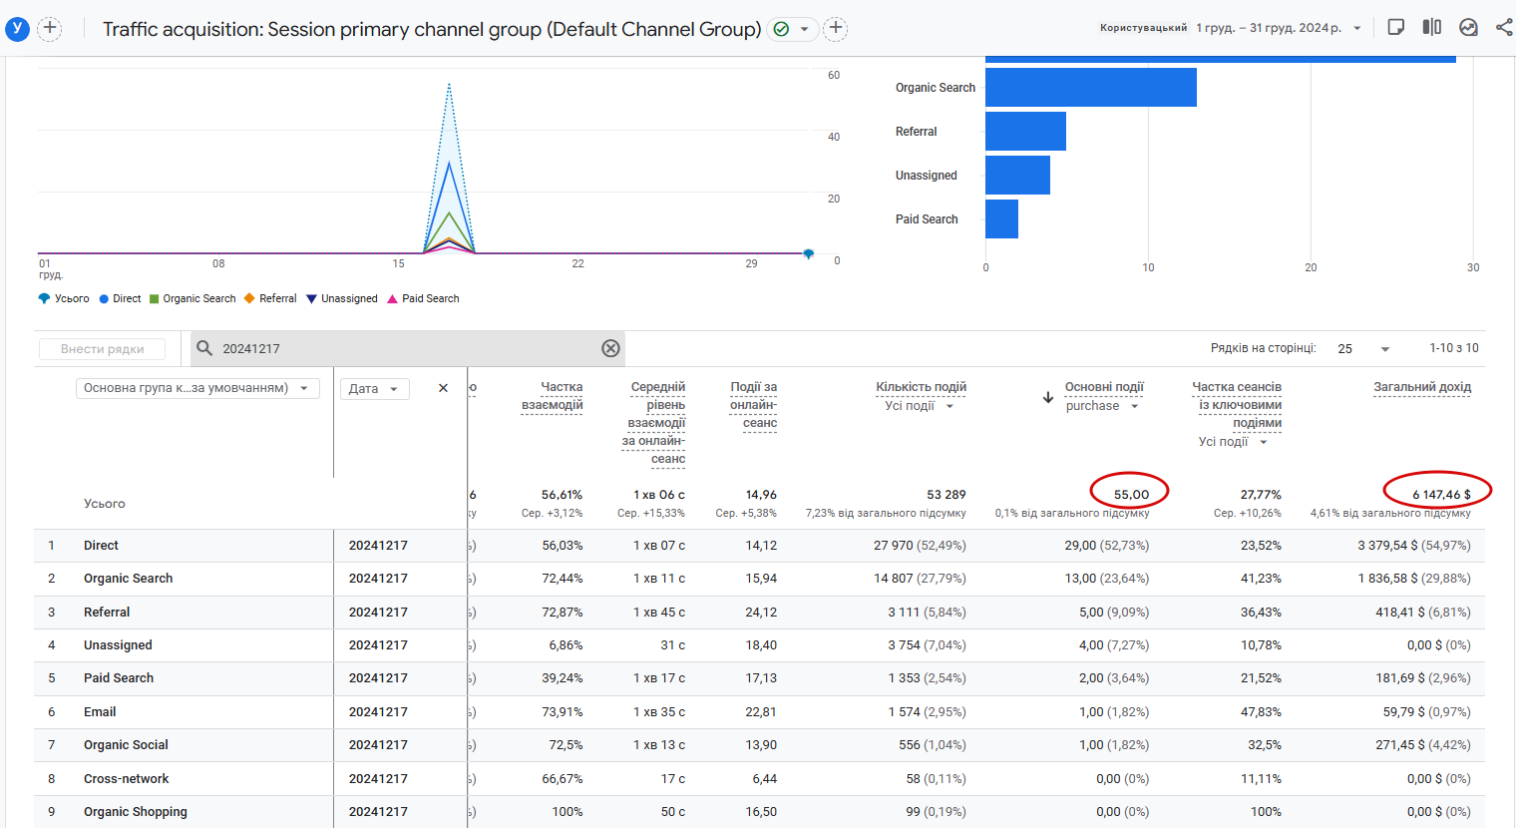
Task: Open the Insights trend icon
Action: pyautogui.click(x=1468, y=27)
